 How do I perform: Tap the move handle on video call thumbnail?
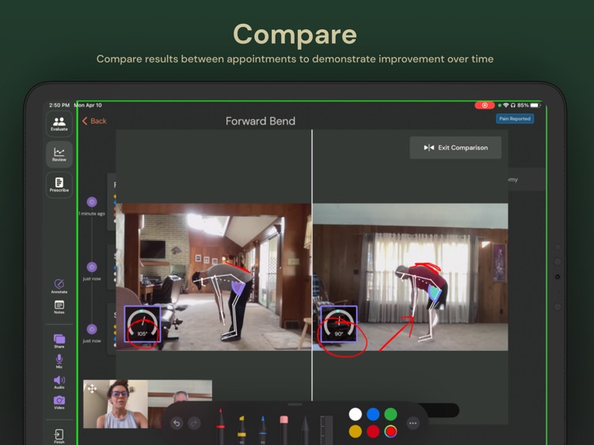click(92, 389)
